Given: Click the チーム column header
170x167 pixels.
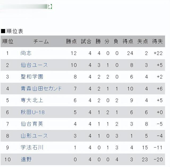Looking at the screenshot, I should pyautogui.click(x=41, y=41).
